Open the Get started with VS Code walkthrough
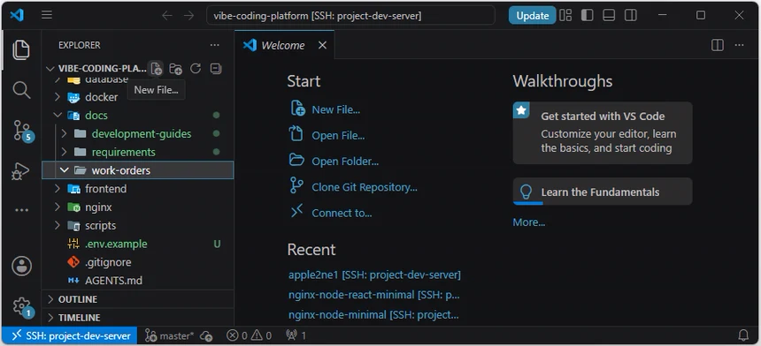761x346 pixels. (x=603, y=133)
